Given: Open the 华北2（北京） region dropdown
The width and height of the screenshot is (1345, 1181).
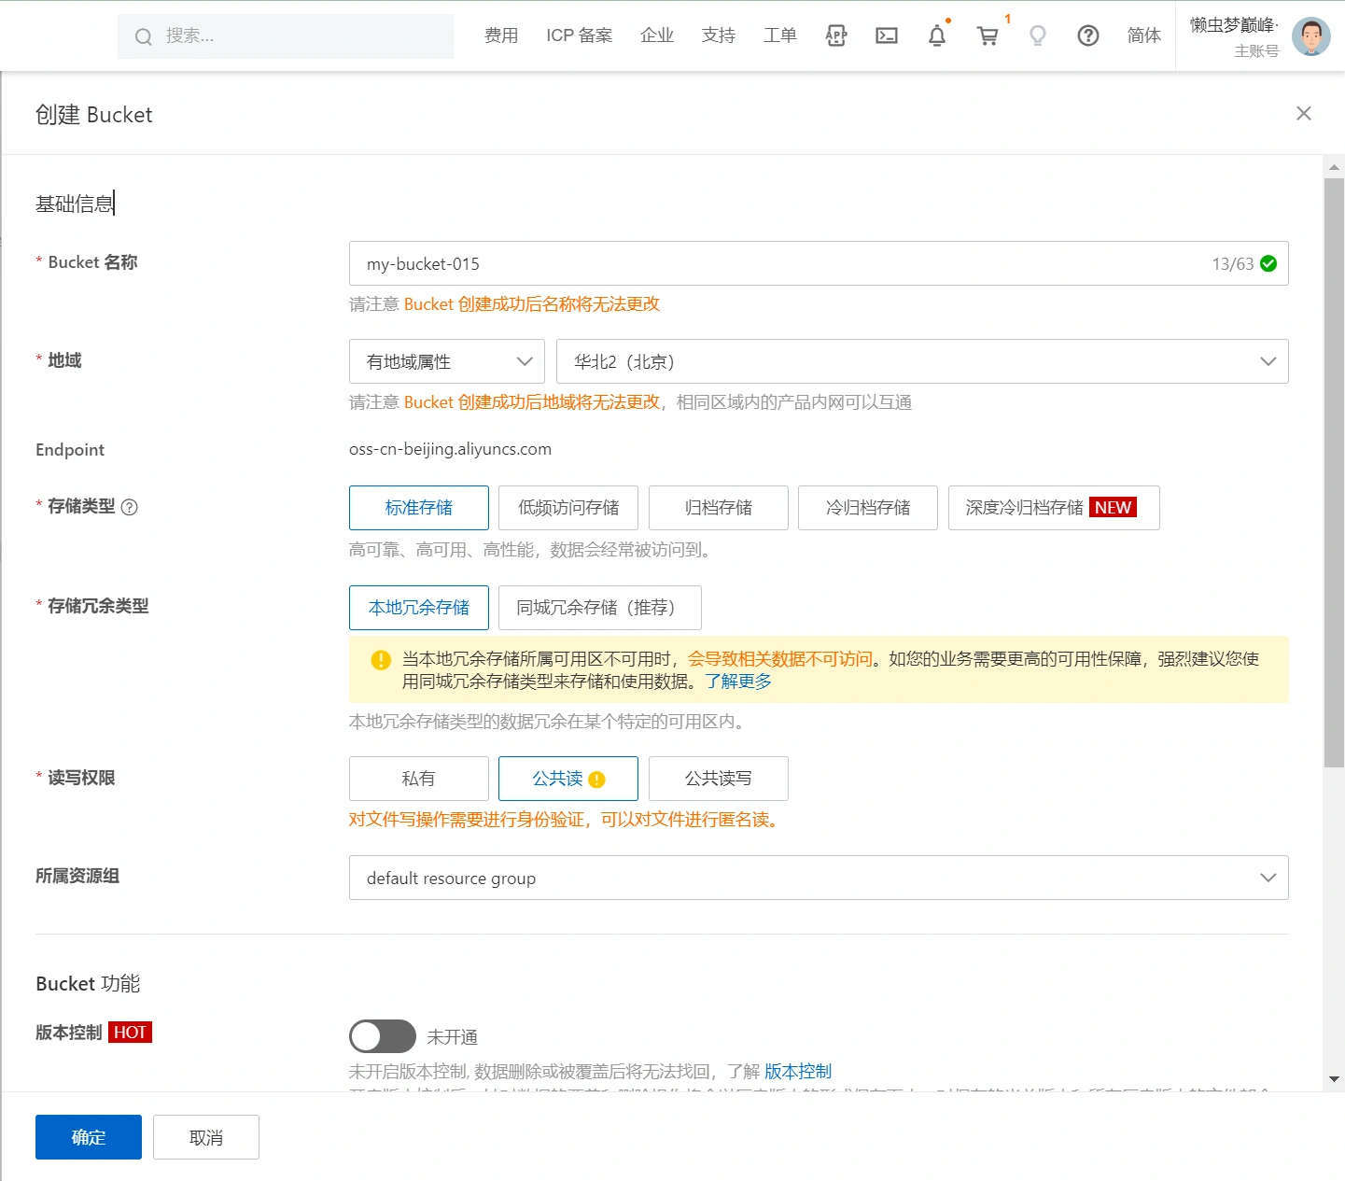Looking at the screenshot, I should tap(921, 361).
